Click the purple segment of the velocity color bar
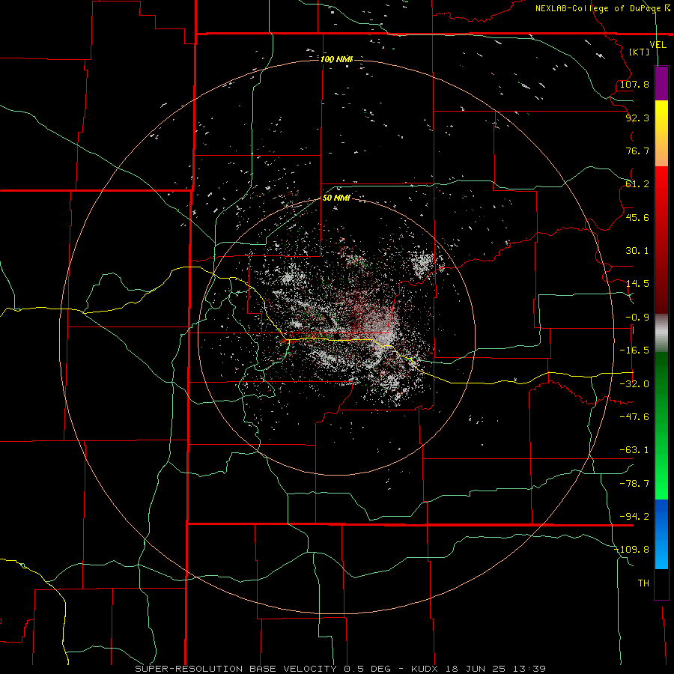The width and height of the screenshot is (674, 674). click(x=661, y=83)
